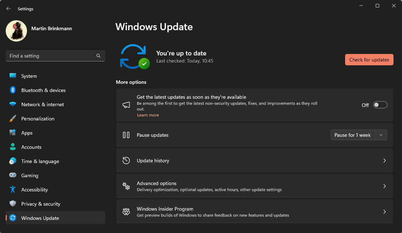Image resolution: width=402 pixels, height=233 pixels.
Task: Click the System monitor icon
Action: click(13, 76)
